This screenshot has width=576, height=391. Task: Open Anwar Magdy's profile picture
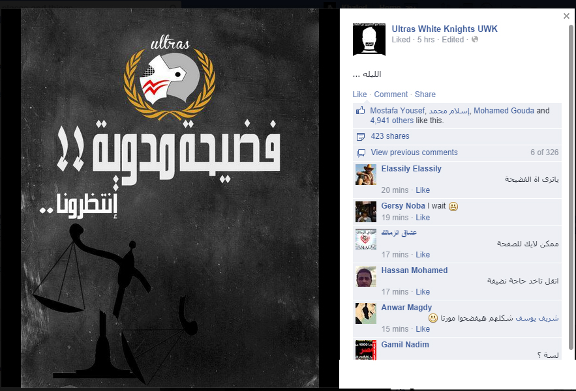coord(366,313)
